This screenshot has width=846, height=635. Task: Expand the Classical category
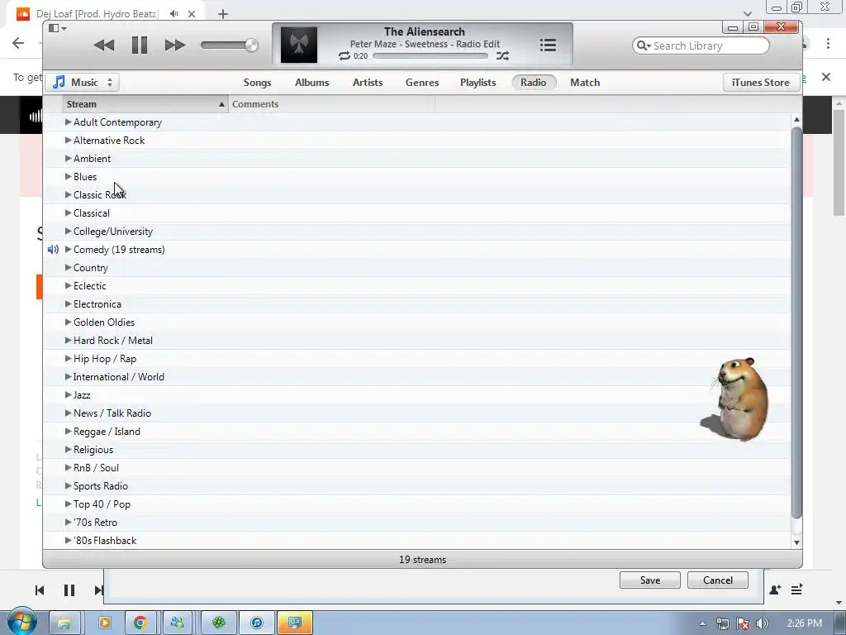(68, 212)
